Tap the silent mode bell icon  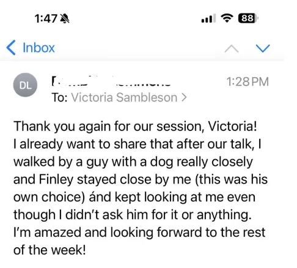pyautogui.click(x=65, y=18)
